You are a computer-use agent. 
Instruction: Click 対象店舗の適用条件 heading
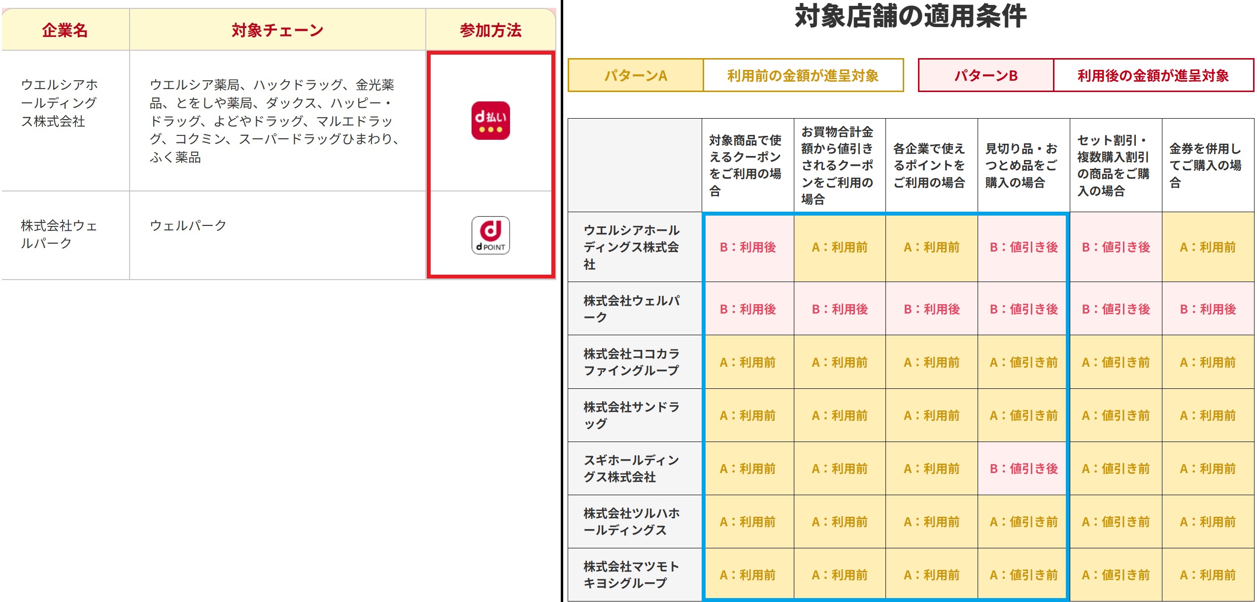tap(910, 16)
